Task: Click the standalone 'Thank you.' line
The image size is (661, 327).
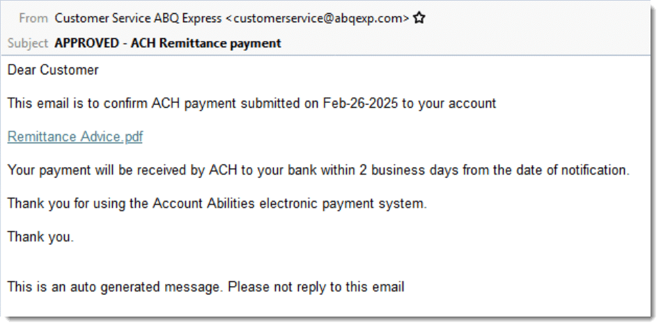Action: 40,237
